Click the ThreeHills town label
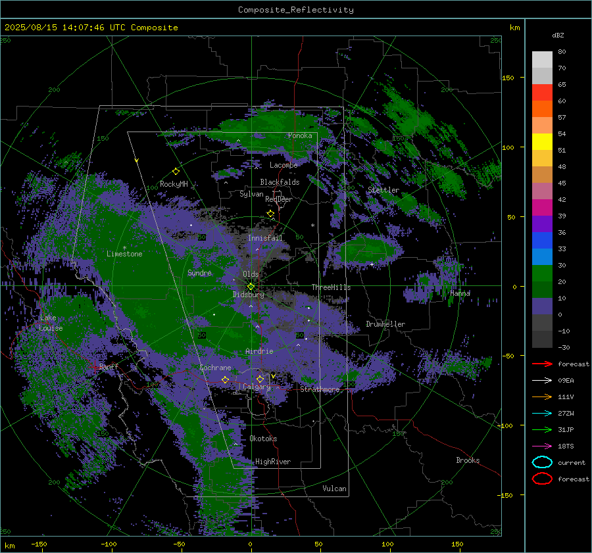Image resolution: width=592 pixels, height=553 pixels. pyautogui.click(x=331, y=287)
